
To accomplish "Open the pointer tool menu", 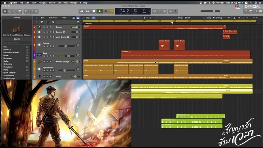I will 145,18.
